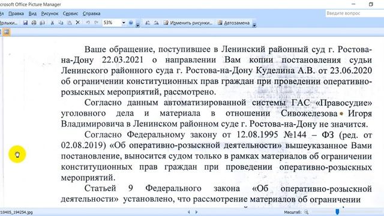Click the Rotate left toolbar icon

pyautogui.click(x=148, y=23)
